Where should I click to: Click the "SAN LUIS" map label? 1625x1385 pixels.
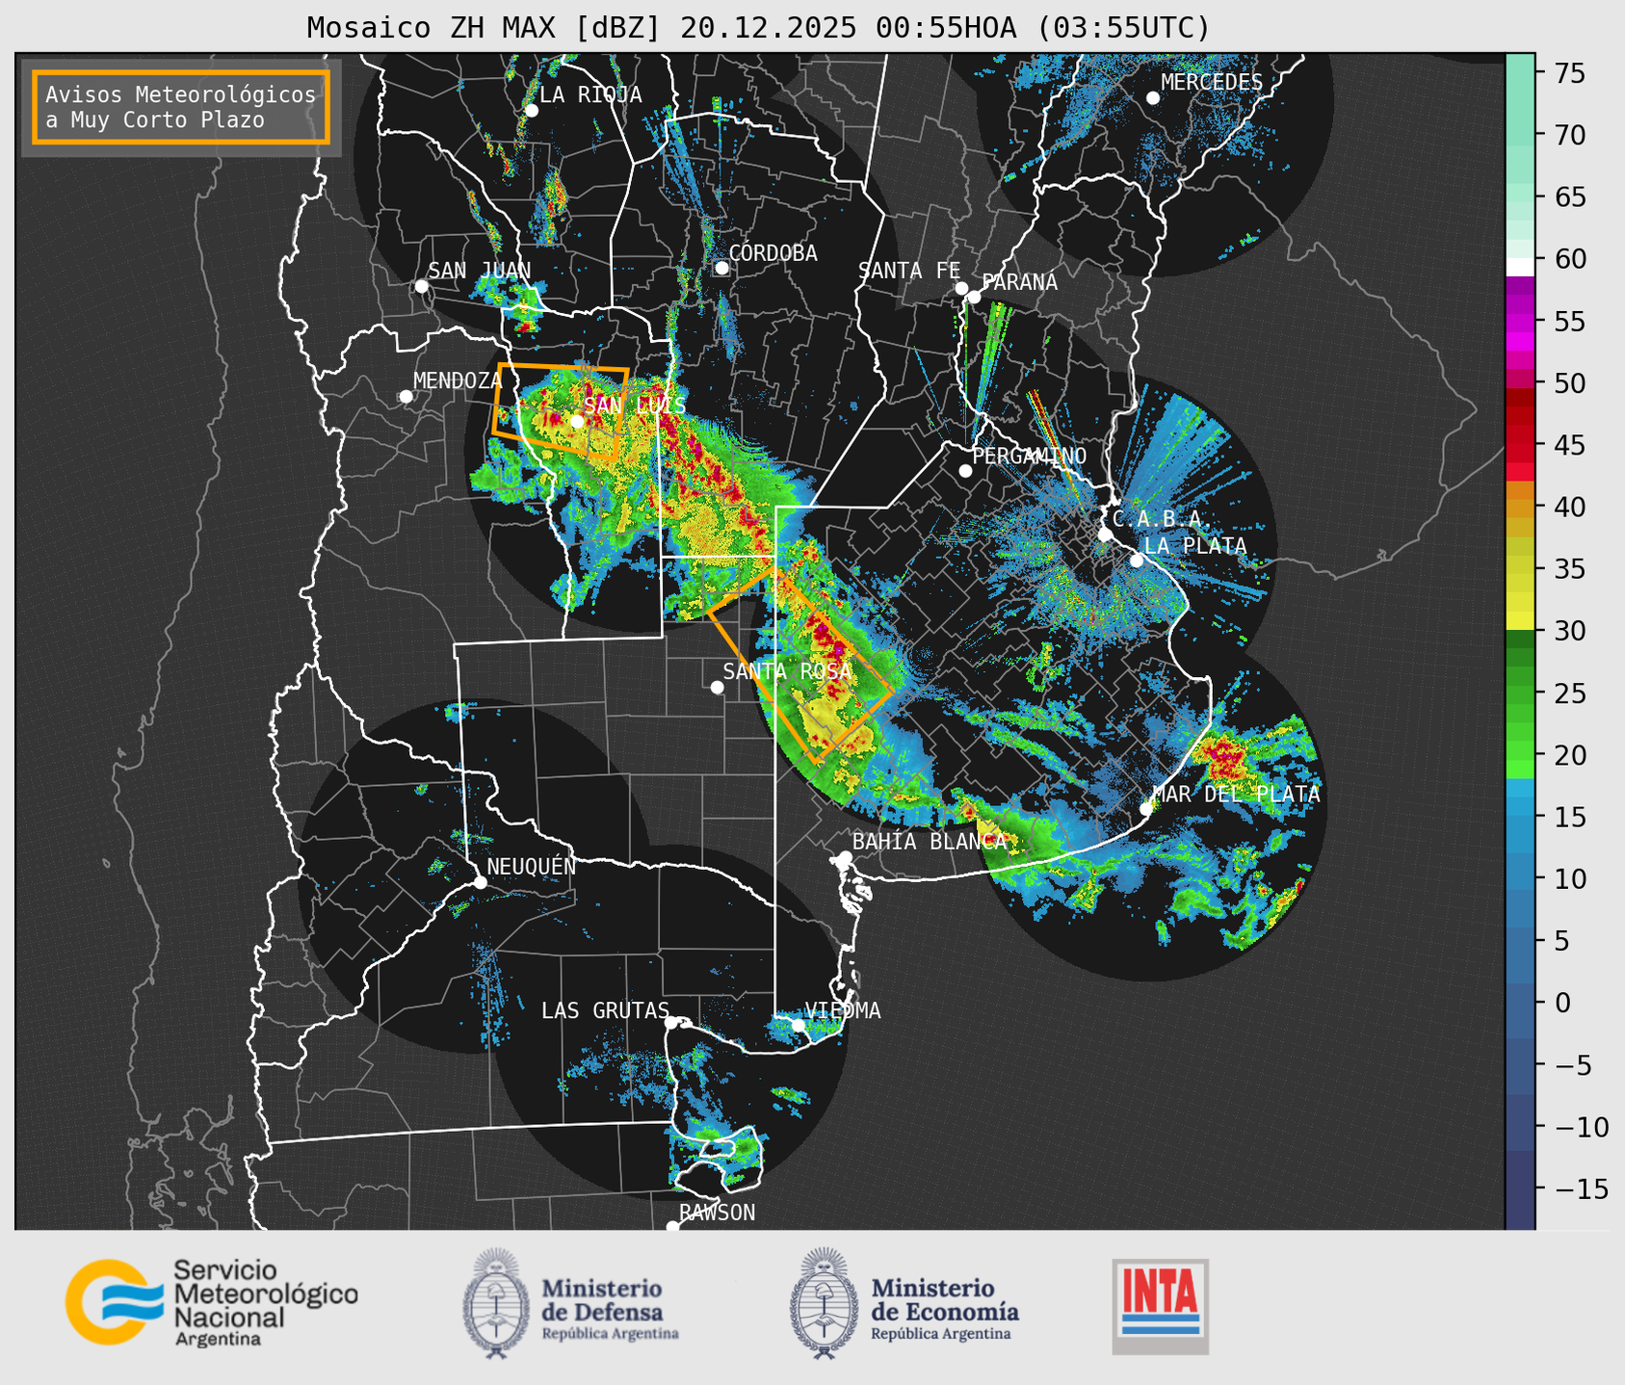pyautogui.click(x=635, y=405)
